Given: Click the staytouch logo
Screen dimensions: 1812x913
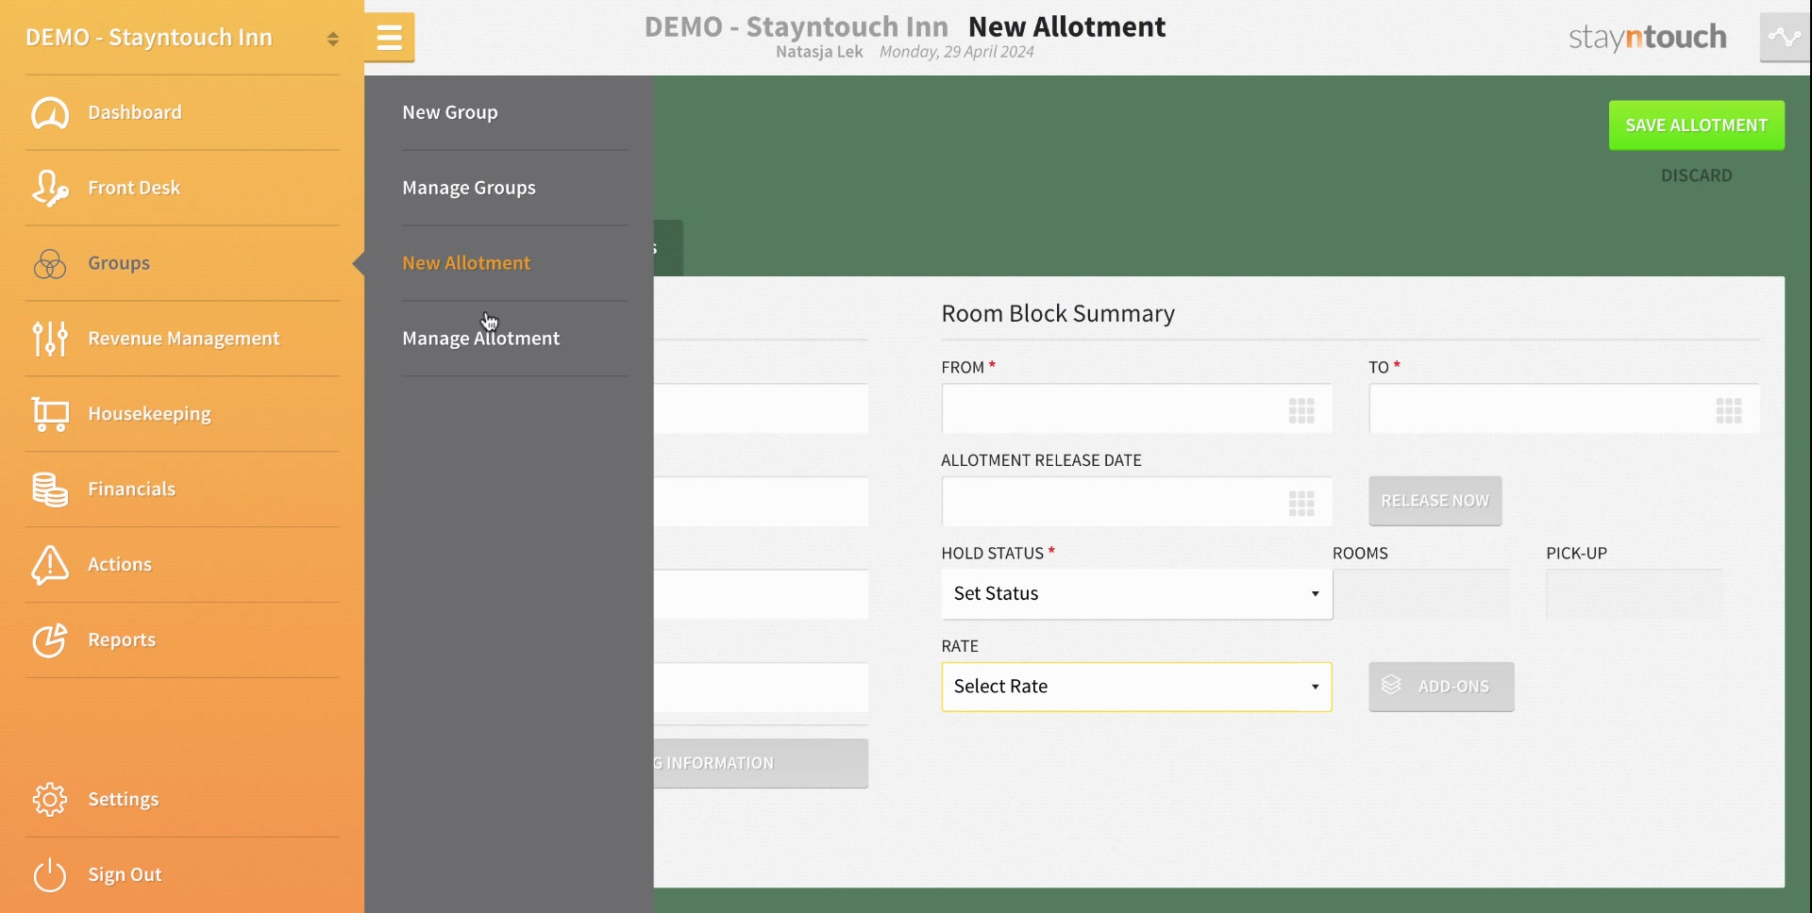Looking at the screenshot, I should pos(1647,38).
